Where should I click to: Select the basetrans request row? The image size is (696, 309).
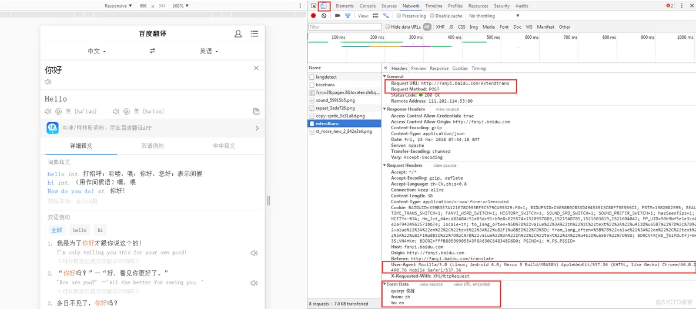344,84
